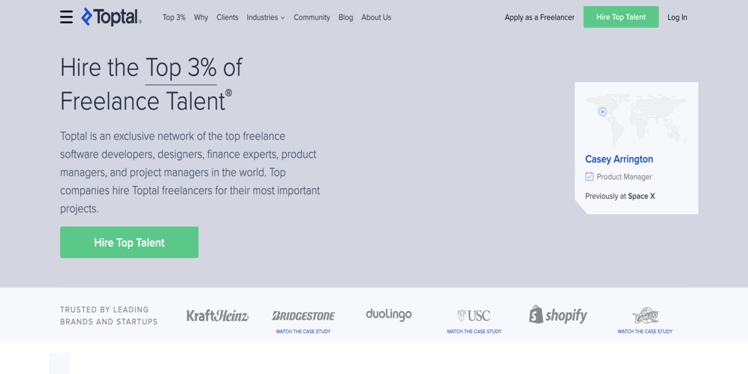This screenshot has height=374, width=748.
Task: Open the Community nav item
Action: pos(312,17)
